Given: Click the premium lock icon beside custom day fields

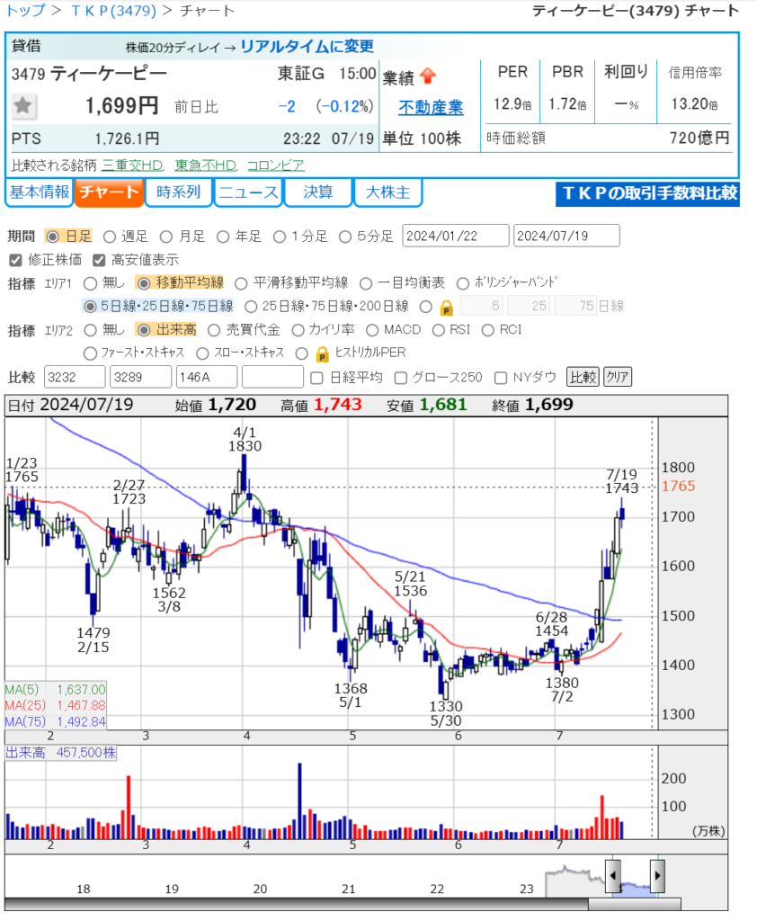Looking at the screenshot, I should 446,307.
